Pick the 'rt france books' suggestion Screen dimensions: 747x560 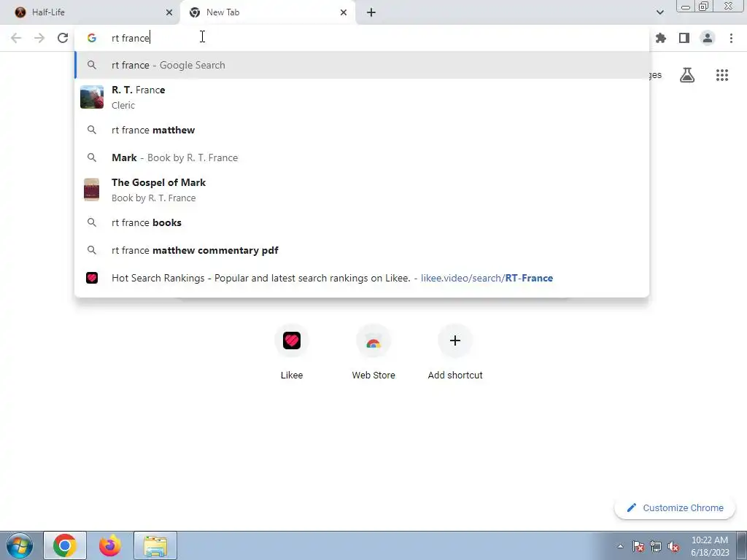[362, 222]
